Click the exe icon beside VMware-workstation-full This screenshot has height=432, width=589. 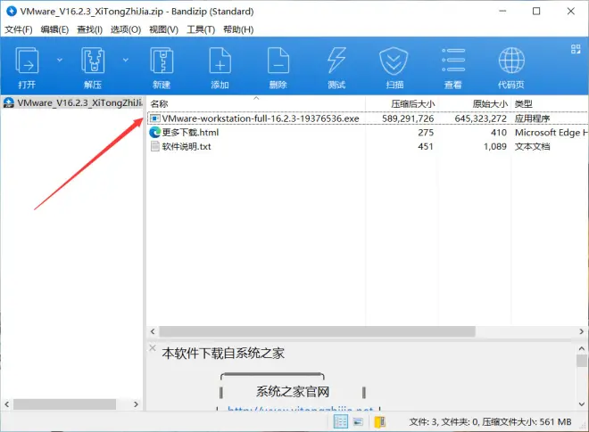pyautogui.click(x=154, y=118)
